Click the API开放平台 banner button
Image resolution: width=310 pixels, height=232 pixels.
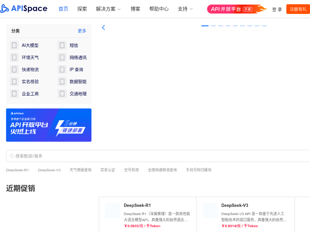[237, 9]
